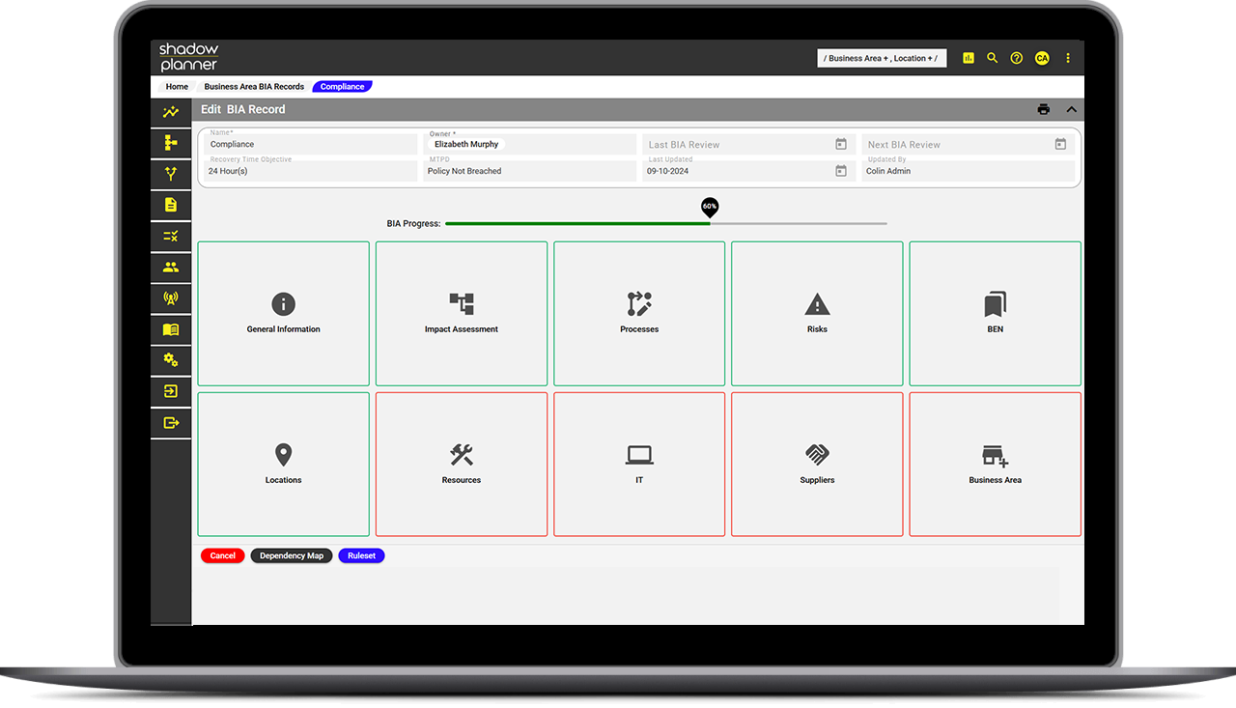Click the print icon in the Edit BIA Record header
Viewport: 1236px width, 708px height.
pyautogui.click(x=1043, y=109)
